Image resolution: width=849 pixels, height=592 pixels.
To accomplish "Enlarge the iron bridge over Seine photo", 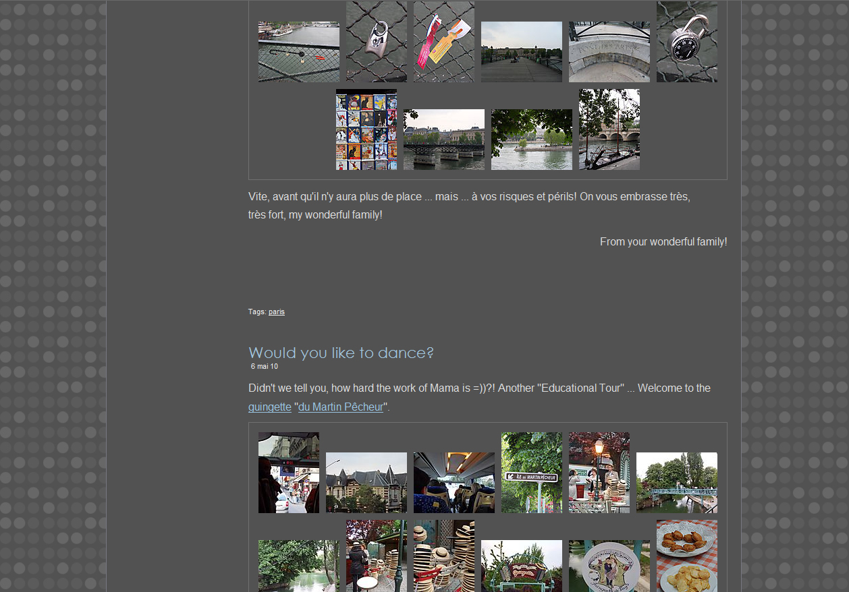I will pyautogui.click(x=443, y=140).
